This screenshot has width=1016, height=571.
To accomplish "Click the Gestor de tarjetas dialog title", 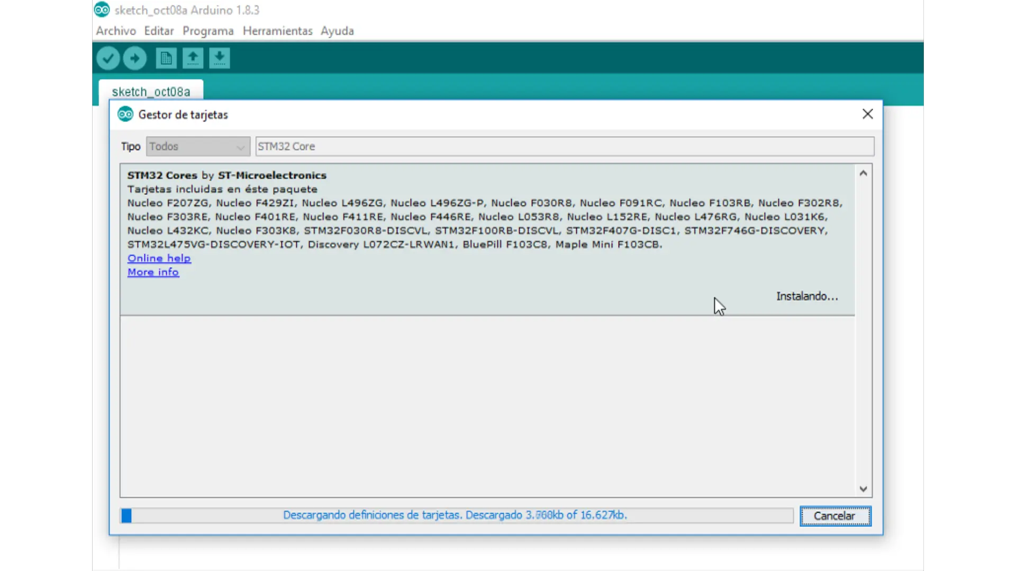I will (x=183, y=115).
